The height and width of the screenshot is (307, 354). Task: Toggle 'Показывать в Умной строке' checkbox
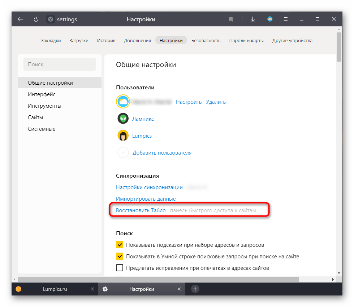[120, 257]
